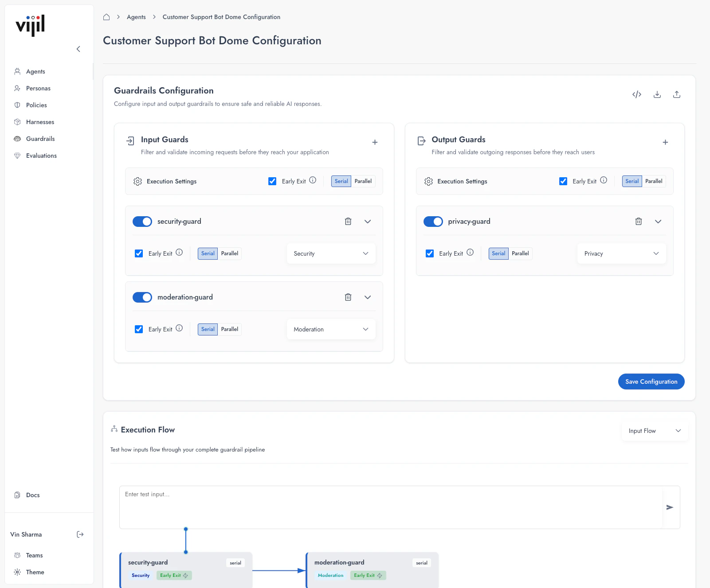Image resolution: width=710 pixels, height=588 pixels.
Task: Select Parallel for privacy-guard
Action: coord(520,253)
